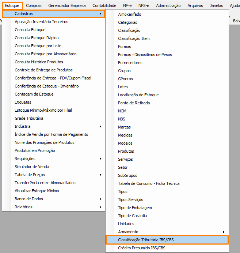
Task: Open the NBS registration
Action: click(x=167, y=119)
